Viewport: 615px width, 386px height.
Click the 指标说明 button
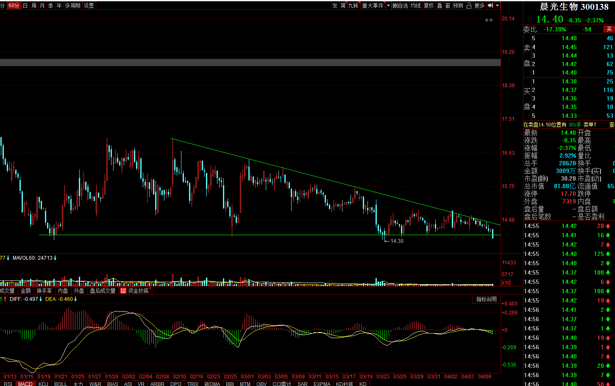(x=486, y=299)
